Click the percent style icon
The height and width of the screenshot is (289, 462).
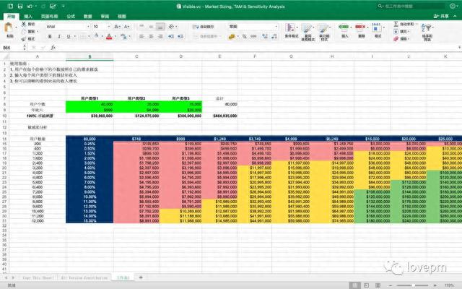pos(244,36)
